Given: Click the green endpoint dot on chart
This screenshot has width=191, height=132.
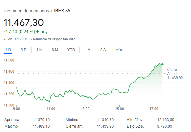Looking at the screenshot, I should click(162, 64).
